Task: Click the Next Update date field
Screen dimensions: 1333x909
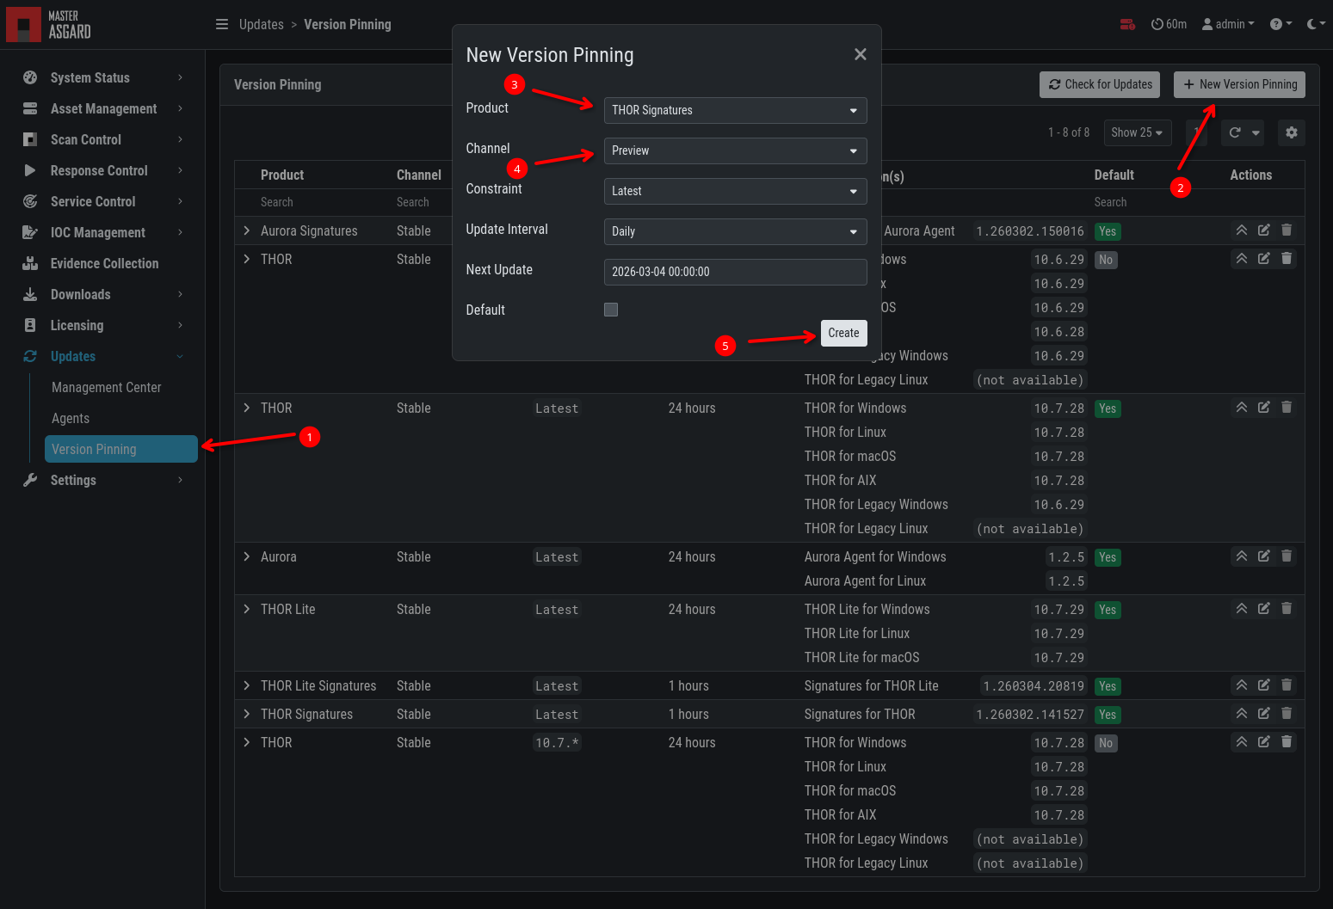Action: [735, 272]
